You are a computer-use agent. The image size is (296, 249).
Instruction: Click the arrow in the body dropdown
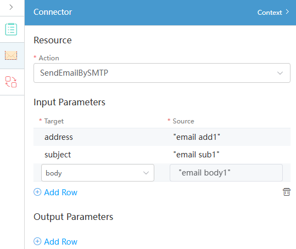point(146,173)
